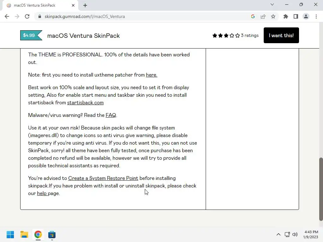This screenshot has height=242, width=323.
Task: Bookmark this page with star
Action: click(273, 16)
